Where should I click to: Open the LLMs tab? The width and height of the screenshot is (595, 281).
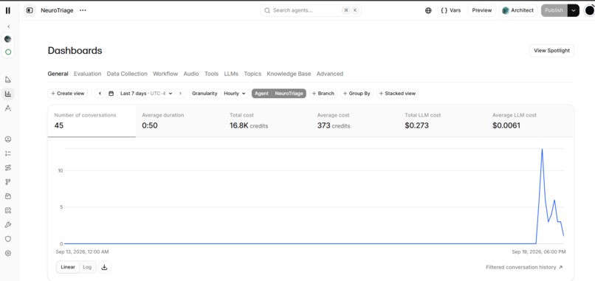pyautogui.click(x=231, y=74)
